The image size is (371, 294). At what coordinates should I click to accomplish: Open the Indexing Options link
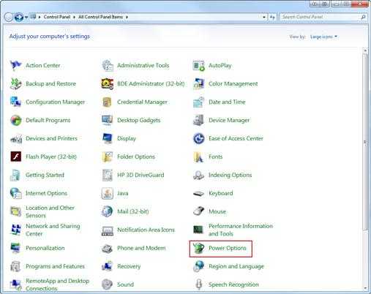(x=230, y=175)
